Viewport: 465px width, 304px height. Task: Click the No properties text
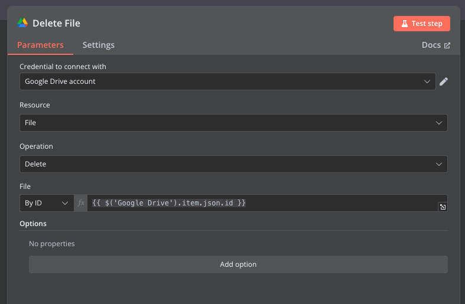pyautogui.click(x=52, y=244)
